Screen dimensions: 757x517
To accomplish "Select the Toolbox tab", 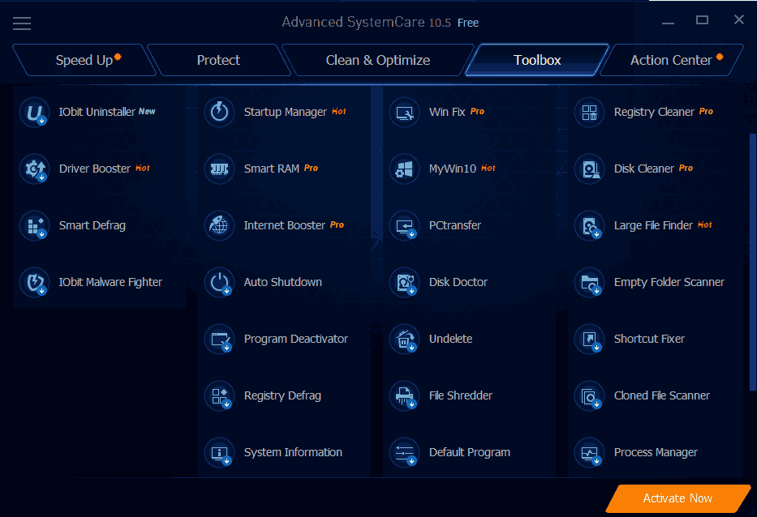I will click(x=537, y=60).
